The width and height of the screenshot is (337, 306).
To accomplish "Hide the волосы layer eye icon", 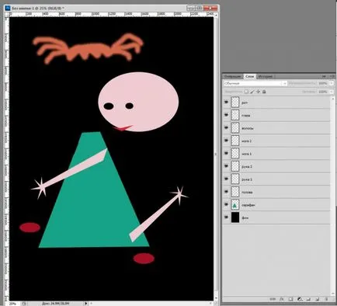I will click(x=227, y=127).
